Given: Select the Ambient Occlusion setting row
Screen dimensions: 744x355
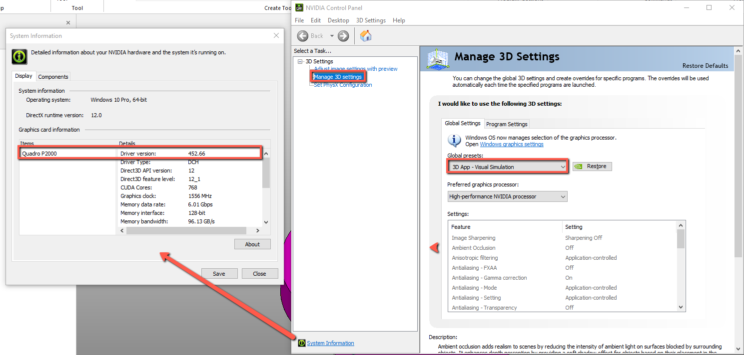Looking at the screenshot, I should tap(562, 248).
